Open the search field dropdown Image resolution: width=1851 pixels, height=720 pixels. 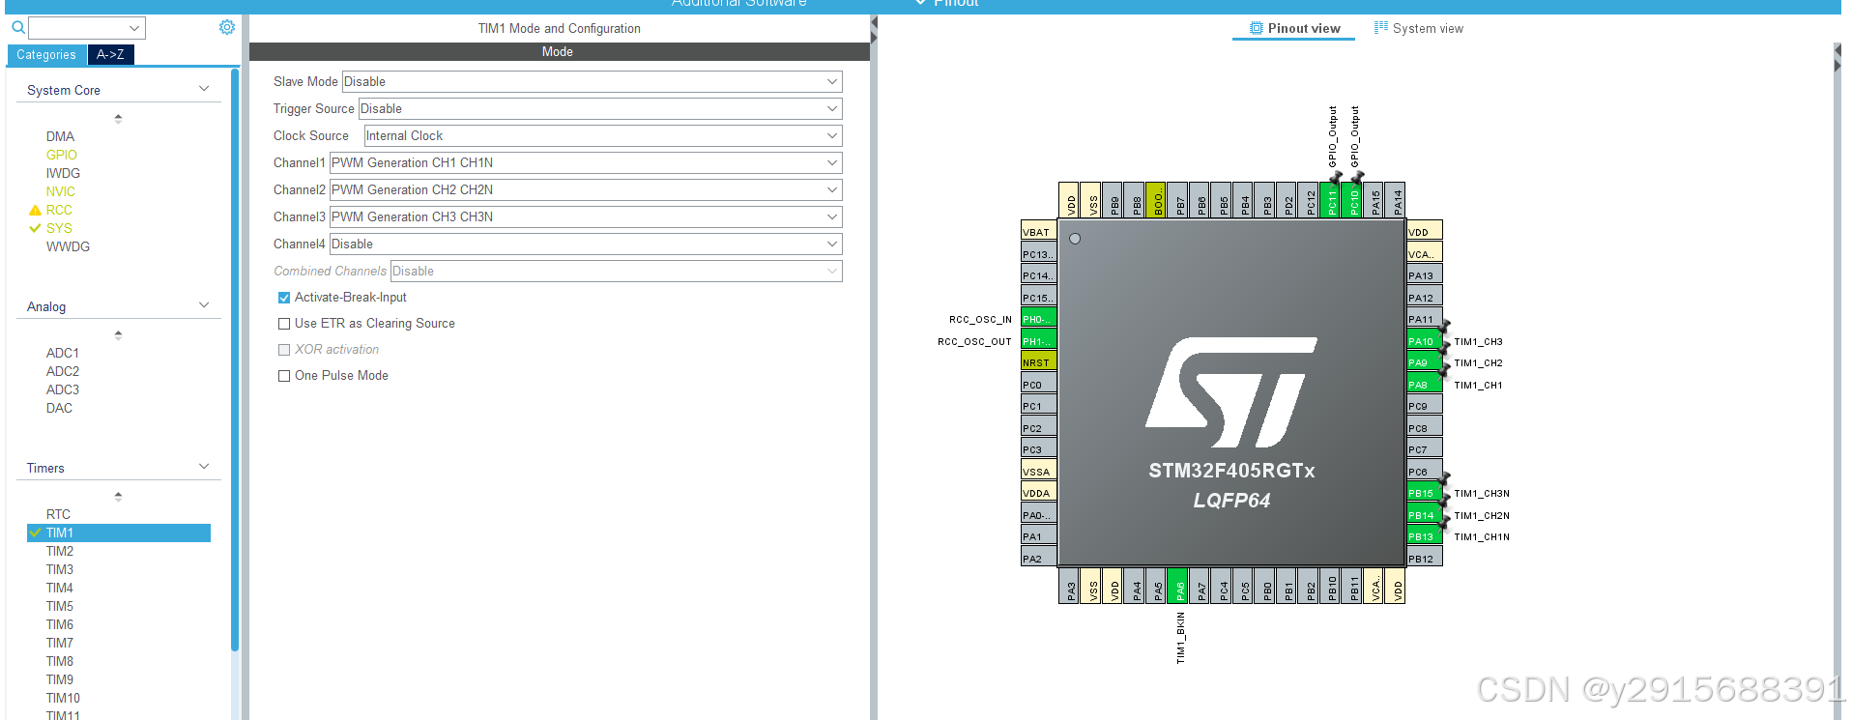point(134,28)
